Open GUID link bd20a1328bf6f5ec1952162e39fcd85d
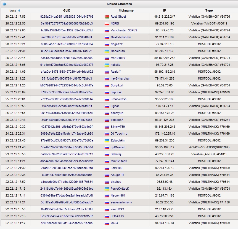This screenshot has height=229, width=238. (67, 30)
